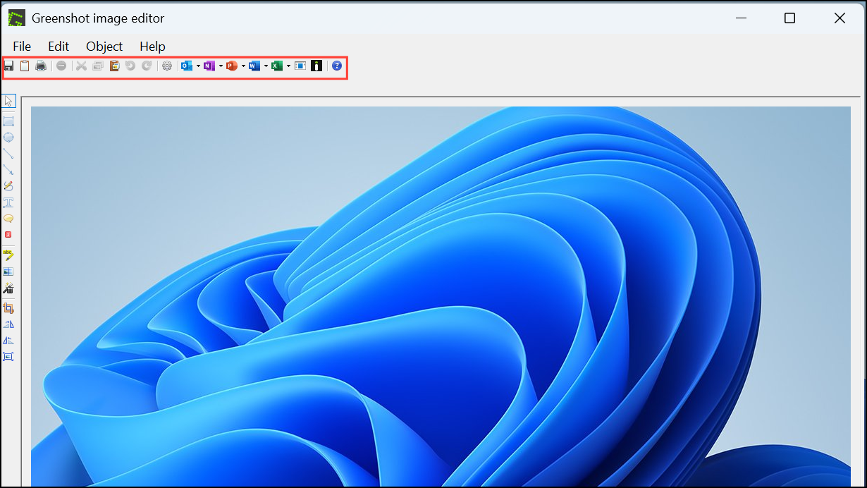Viewport: 867px width, 488px height.
Task: Select the Effects magic wand tool
Action: pyautogui.click(x=8, y=288)
